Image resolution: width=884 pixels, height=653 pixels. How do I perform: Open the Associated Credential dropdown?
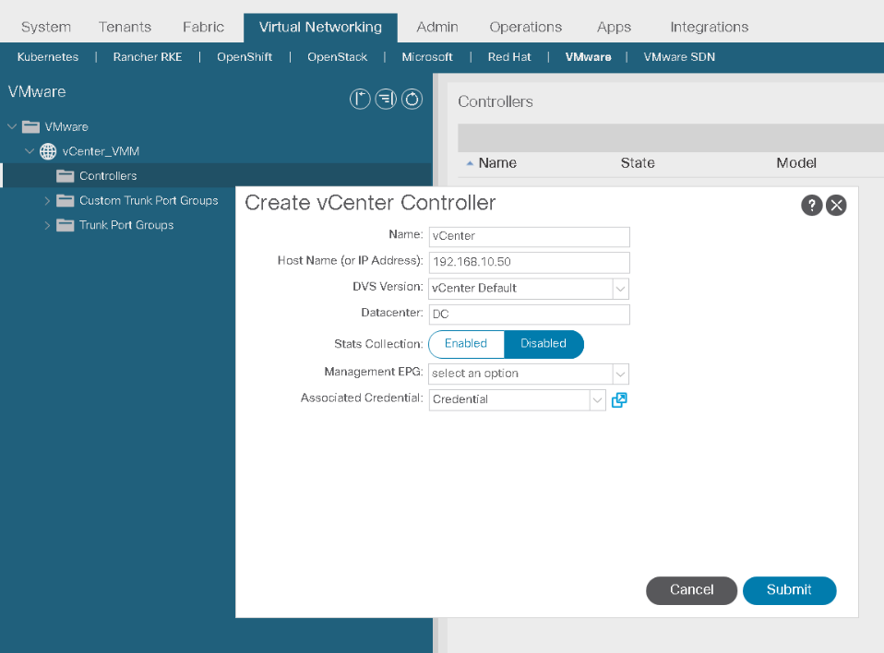[x=597, y=400]
